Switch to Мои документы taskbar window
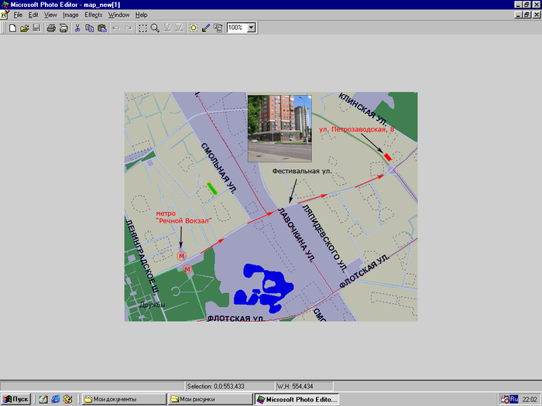The width and height of the screenshot is (542, 406). [x=124, y=399]
